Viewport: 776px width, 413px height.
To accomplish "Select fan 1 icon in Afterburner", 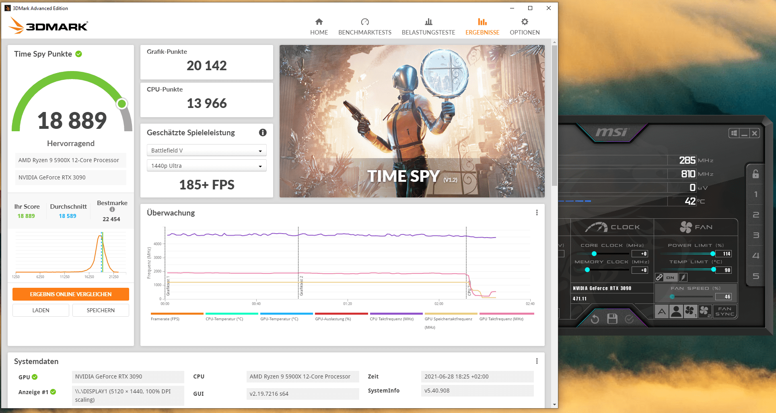I will 690,311.
